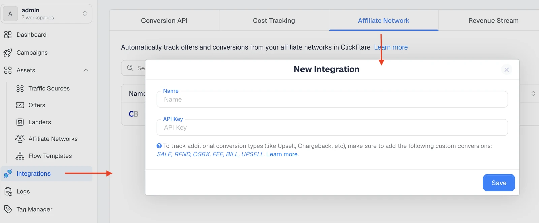Click the search box behind dialog
Screen dimensions: 539x223
133,68
